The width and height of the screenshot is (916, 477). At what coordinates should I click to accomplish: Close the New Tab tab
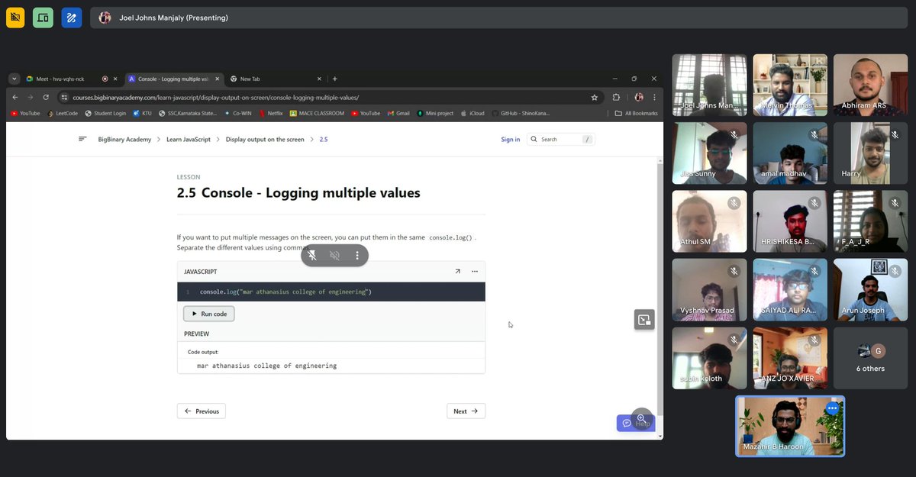click(x=320, y=79)
